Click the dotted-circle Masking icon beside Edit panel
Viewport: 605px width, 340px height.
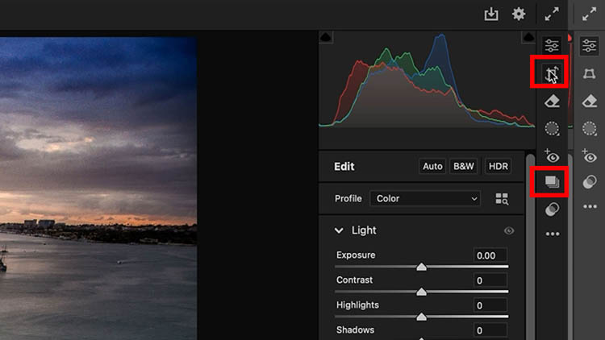[x=552, y=129]
